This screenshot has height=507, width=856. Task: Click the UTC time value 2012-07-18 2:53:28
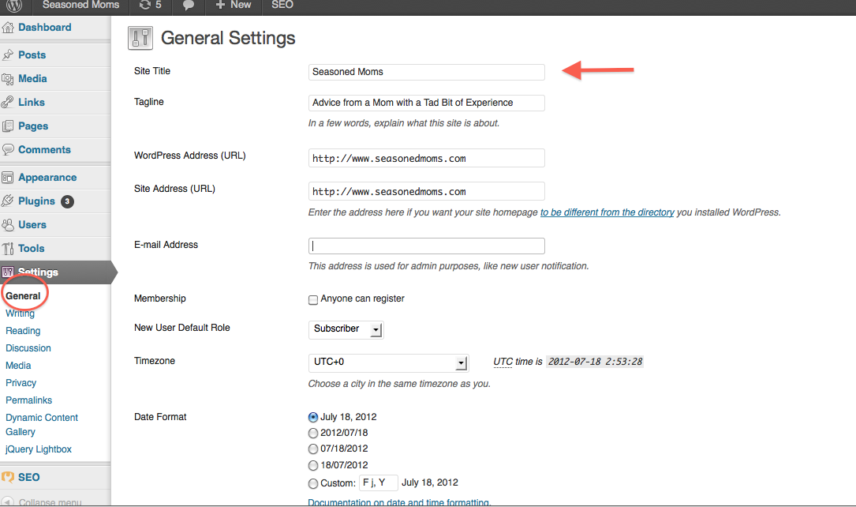[595, 362]
